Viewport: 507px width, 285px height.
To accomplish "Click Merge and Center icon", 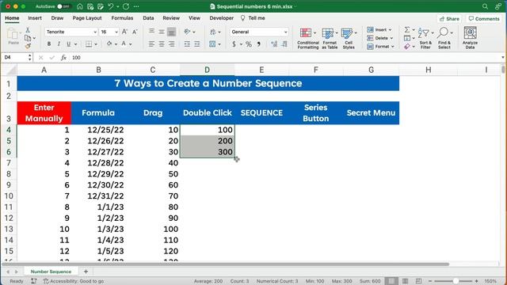I will click(212, 44).
